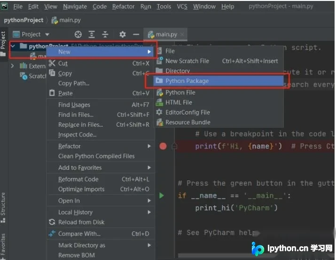Click the New Scratch File icon
Screen dimensions: 336x260
160,61
